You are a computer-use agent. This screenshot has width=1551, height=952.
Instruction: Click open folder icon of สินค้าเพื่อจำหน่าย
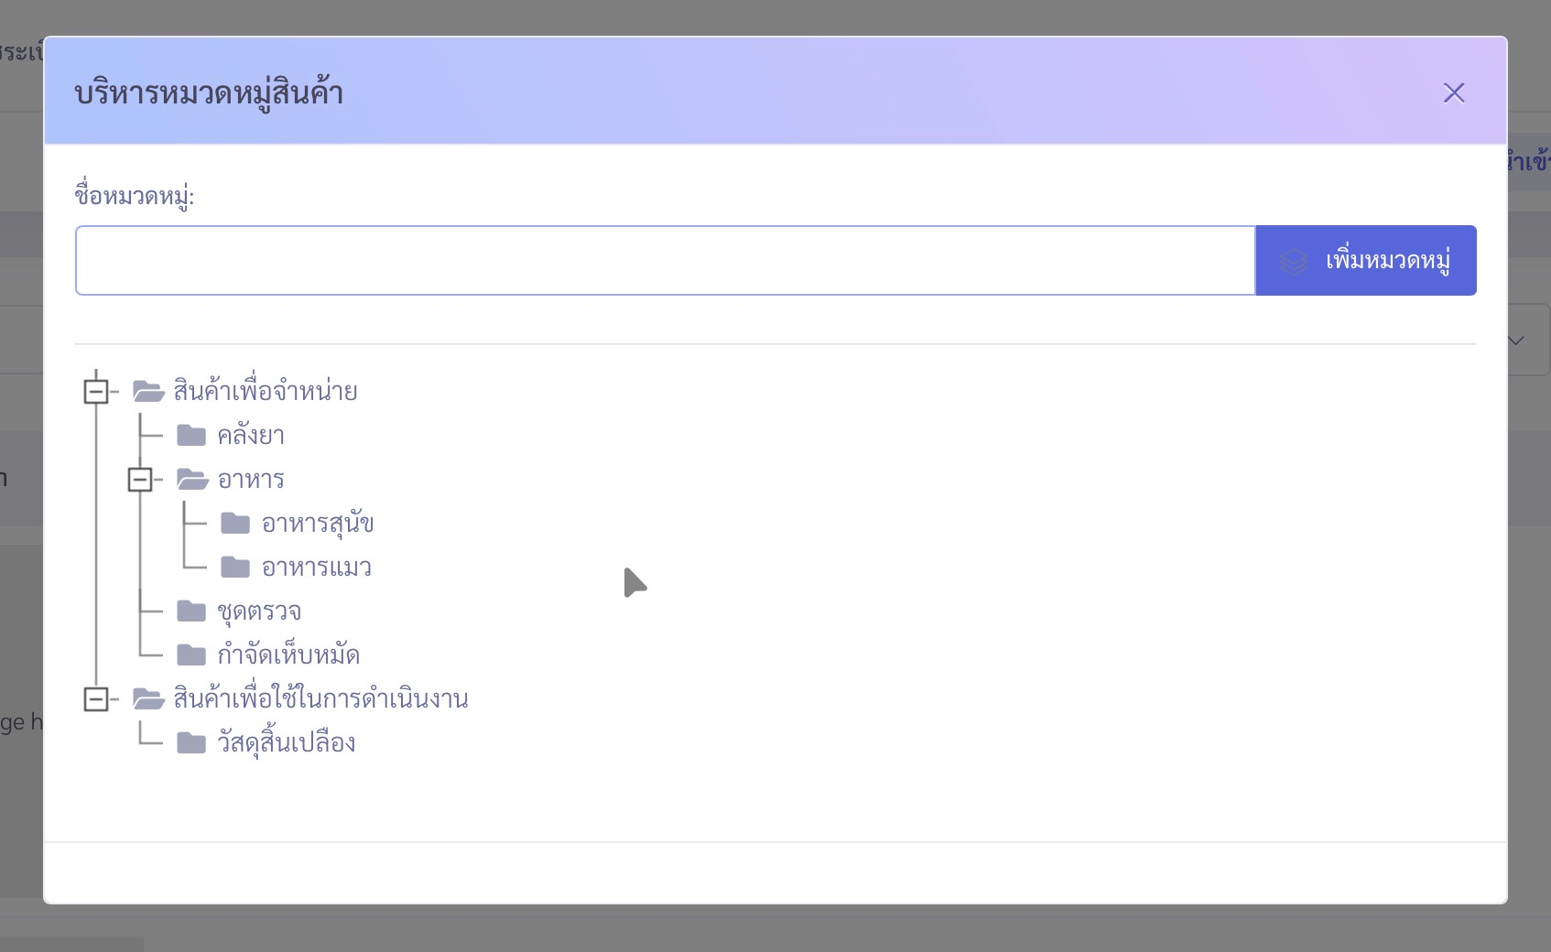coord(148,391)
